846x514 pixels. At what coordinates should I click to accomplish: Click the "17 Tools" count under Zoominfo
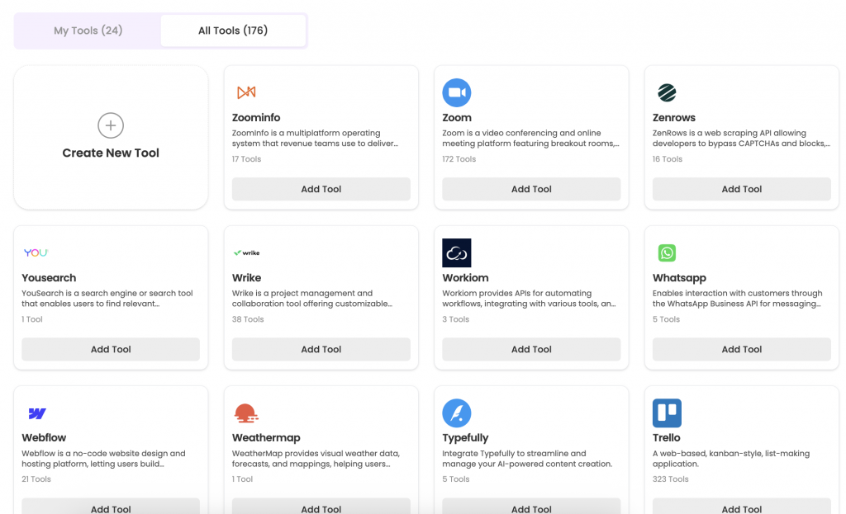[x=246, y=159]
